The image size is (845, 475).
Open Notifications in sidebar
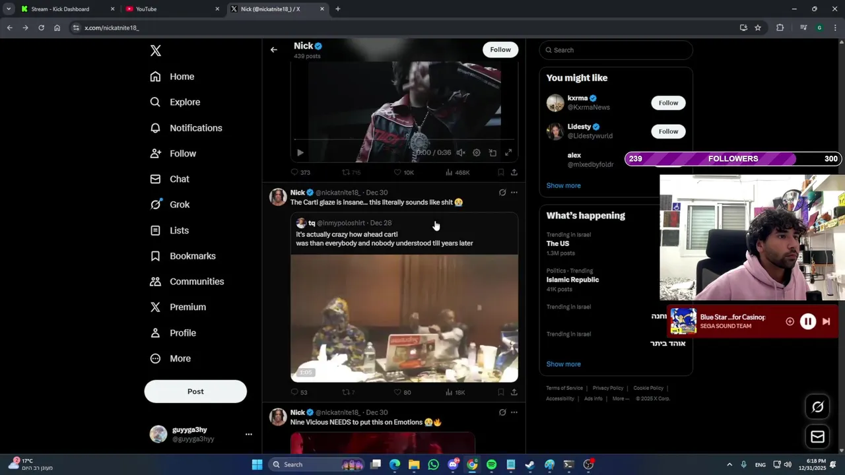click(186, 128)
